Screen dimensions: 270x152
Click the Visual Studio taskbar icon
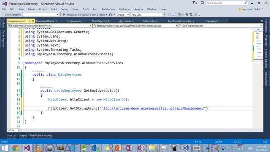click(27, 148)
